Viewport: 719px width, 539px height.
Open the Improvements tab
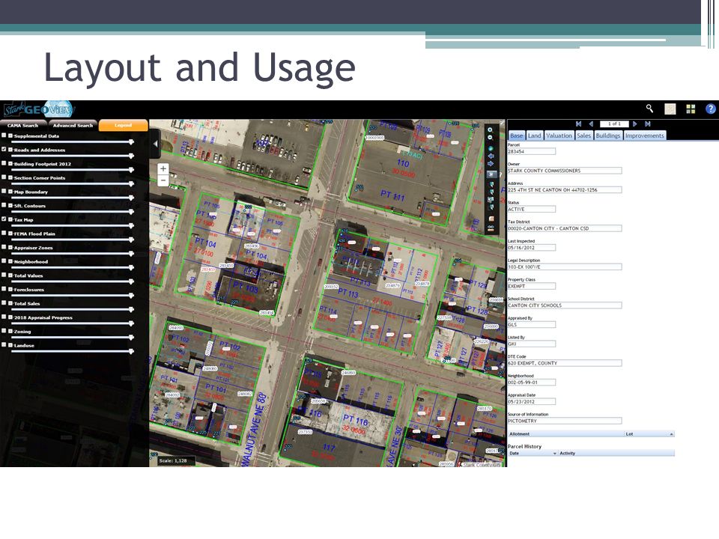[x=644, y=135]
